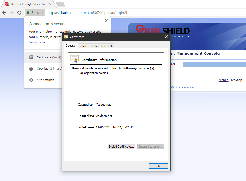
Task: Click the green padlock Secure indicator
Action: tap(35, 13)
